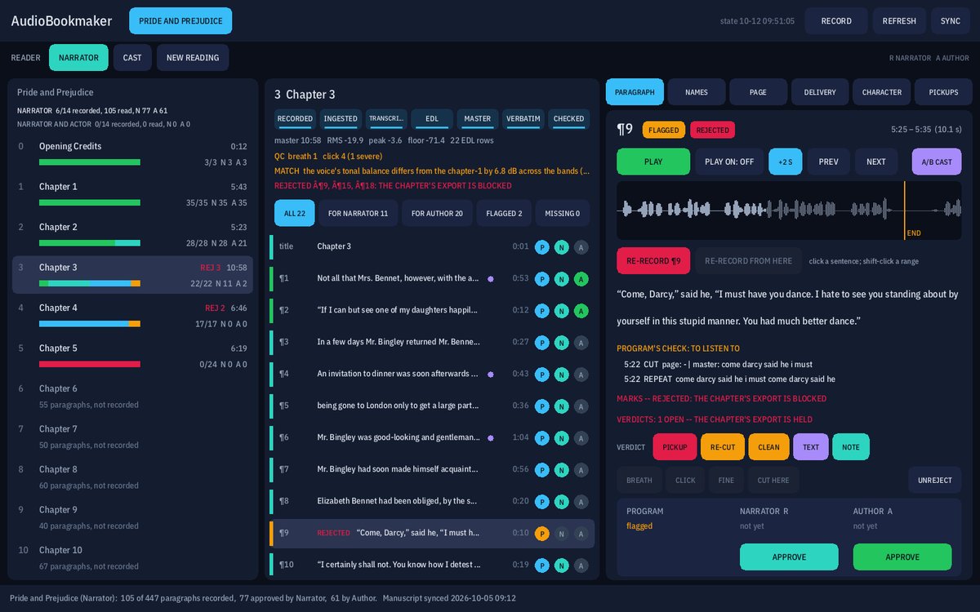Play paragraph 9 audio
The height and width of the screenshot is (612, 980).
(653, 162)
